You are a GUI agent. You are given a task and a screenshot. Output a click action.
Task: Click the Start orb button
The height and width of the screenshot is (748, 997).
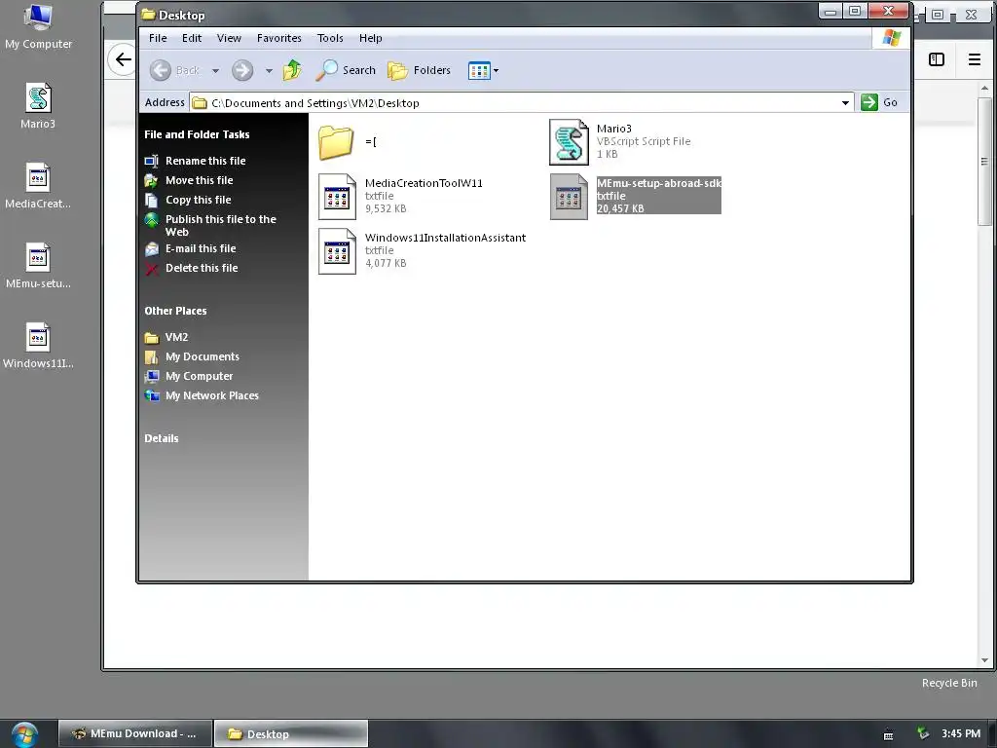24,734
